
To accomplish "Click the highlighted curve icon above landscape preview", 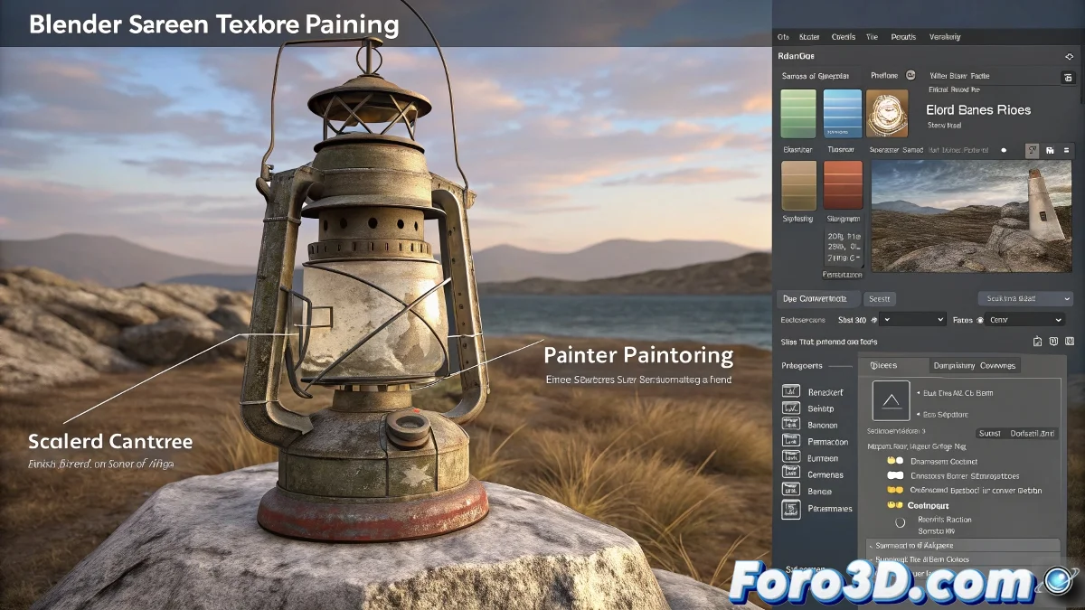I will point(1032,150).
